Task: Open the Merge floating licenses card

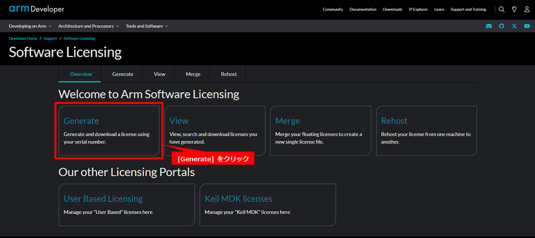Action: (321, 131)
